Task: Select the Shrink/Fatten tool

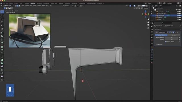Action: point(2,73)
